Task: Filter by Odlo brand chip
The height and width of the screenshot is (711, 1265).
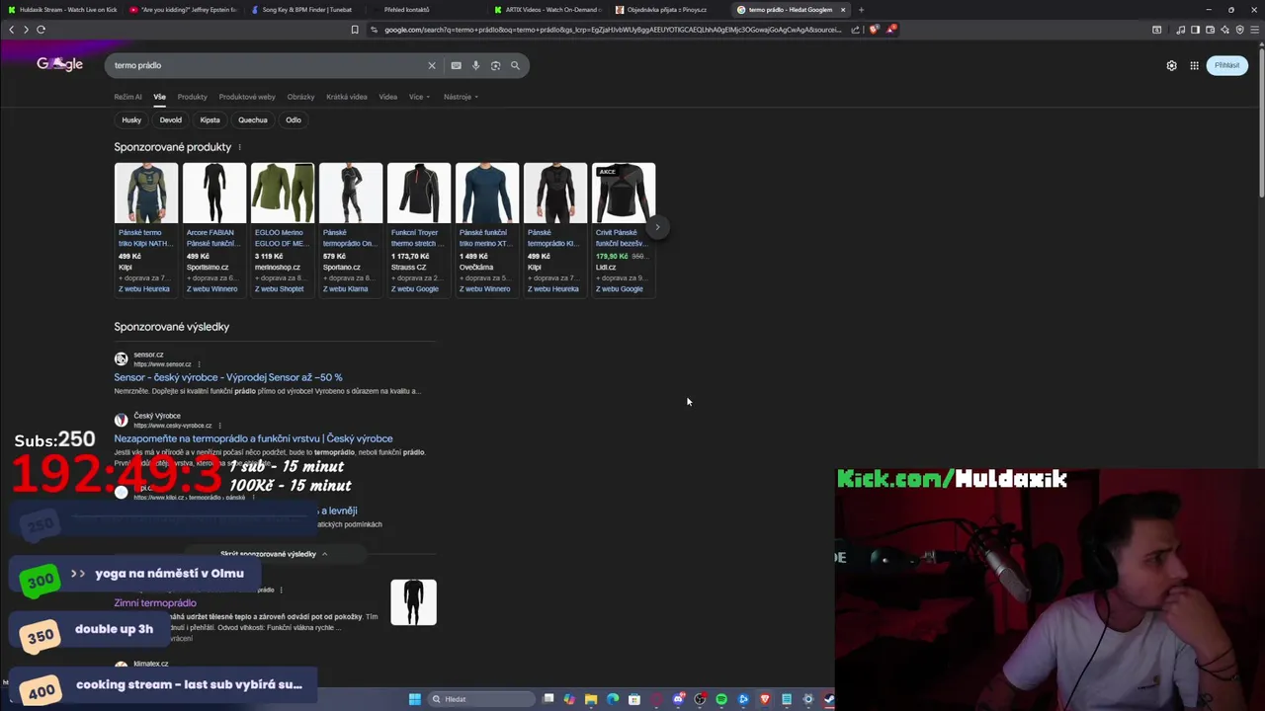Action: click(x=294, y=119)
